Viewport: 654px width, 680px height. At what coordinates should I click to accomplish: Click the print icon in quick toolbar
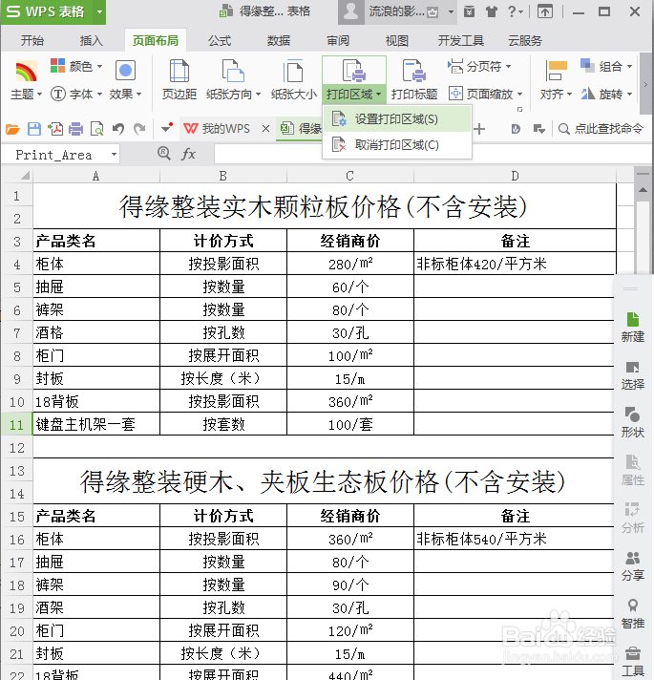(x=75, y=129)
